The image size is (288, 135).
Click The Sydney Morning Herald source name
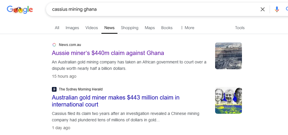click(x=81, y=89)
